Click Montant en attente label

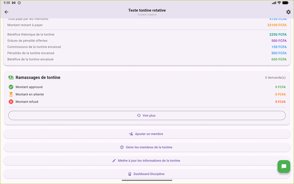(x=29, y=94)
